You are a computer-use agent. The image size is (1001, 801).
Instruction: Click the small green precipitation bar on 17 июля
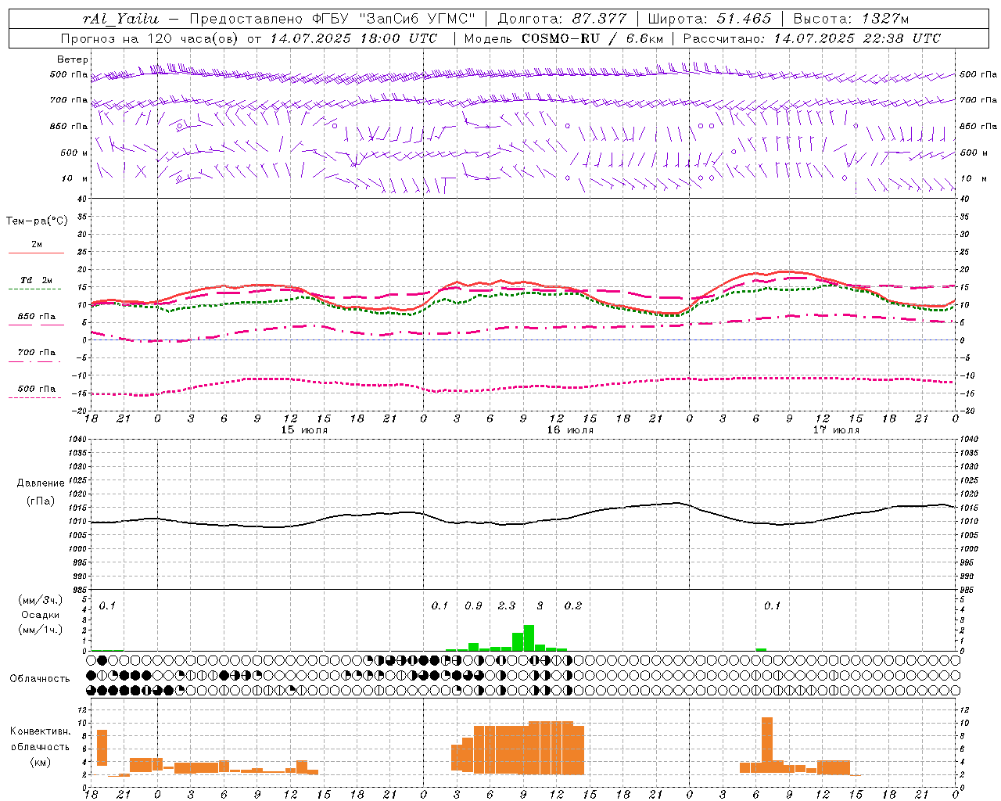tap(761, 649)
